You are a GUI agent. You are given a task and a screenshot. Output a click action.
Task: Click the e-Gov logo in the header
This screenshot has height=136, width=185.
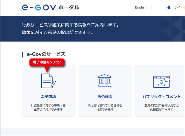(x=39, y=7)
